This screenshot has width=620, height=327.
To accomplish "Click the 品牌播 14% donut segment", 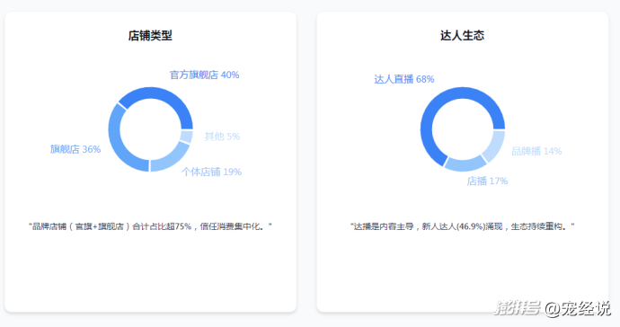I will (x=495, y=146).
